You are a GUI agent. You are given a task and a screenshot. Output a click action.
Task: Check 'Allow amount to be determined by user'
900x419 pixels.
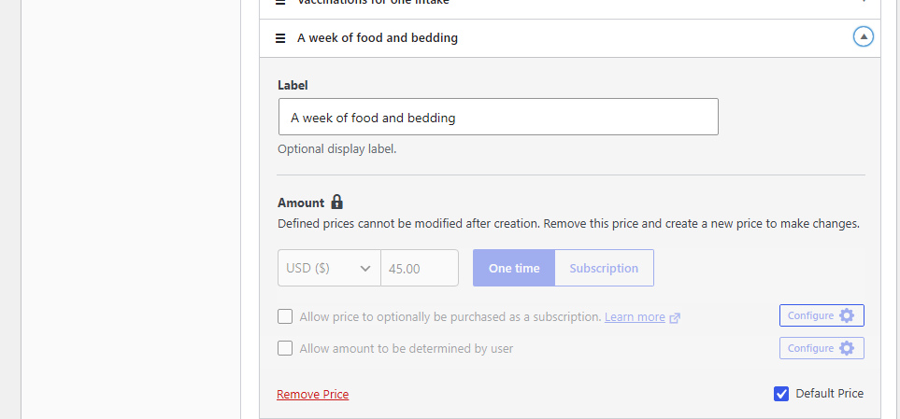click(x=285, y=348)
